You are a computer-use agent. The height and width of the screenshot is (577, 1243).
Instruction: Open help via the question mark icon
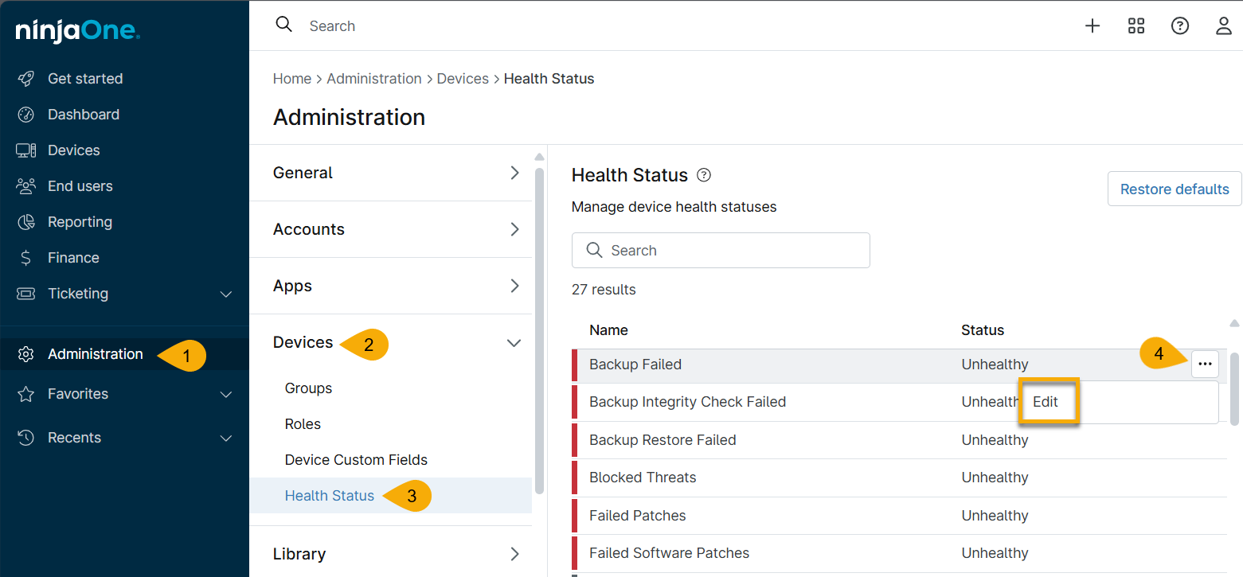(1179, 25)
